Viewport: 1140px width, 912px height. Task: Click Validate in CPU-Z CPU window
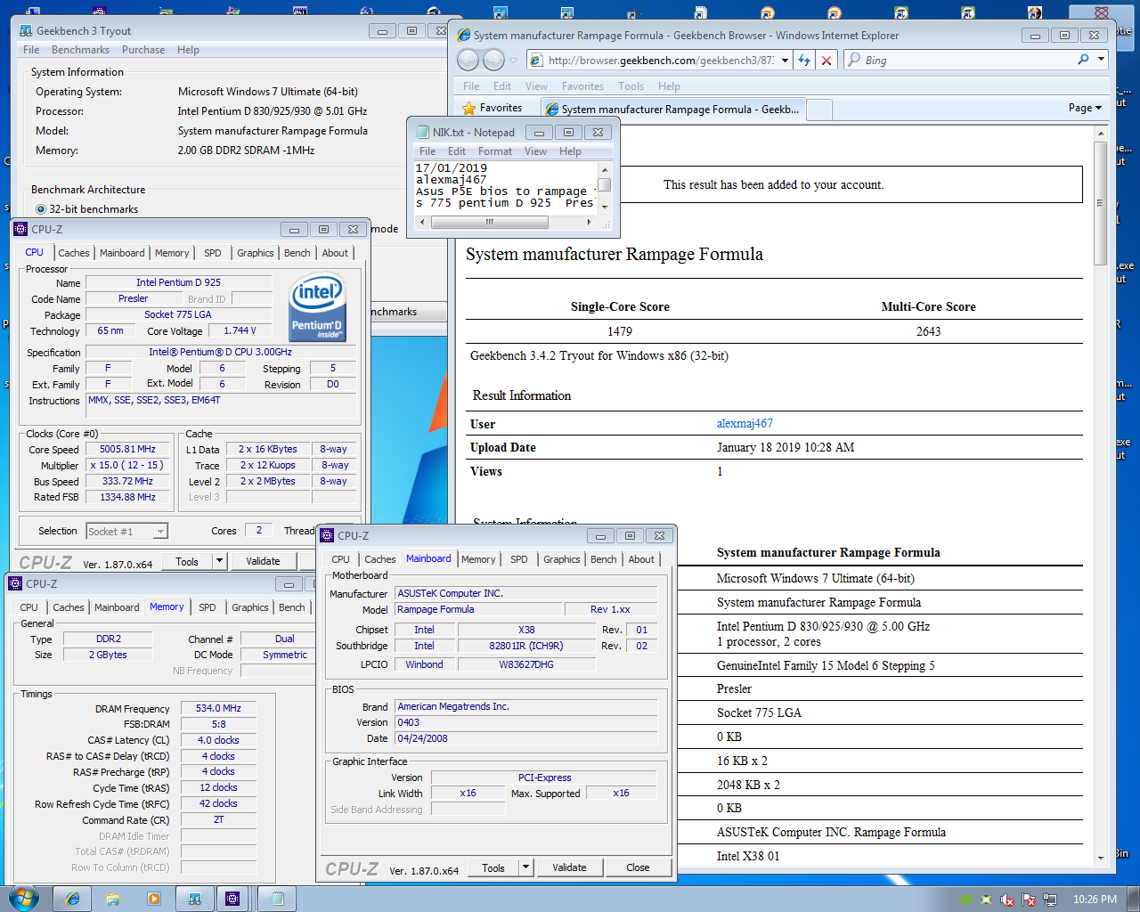coord(263,561)
